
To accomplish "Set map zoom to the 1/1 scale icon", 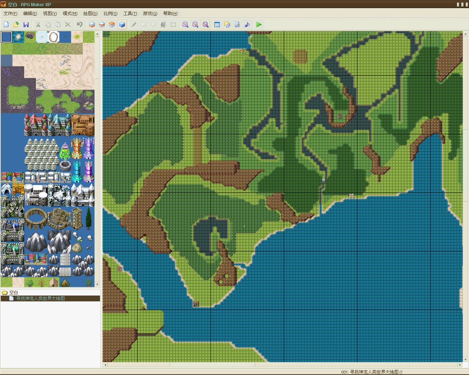I will point(185,25).
